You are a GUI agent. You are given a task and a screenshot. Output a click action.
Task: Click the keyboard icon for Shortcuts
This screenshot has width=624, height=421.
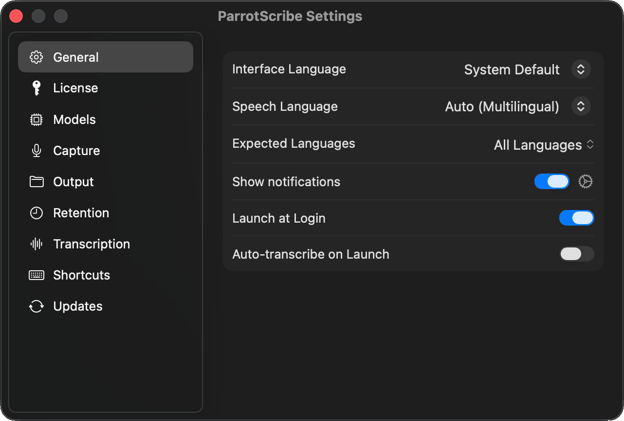[36, 275]
